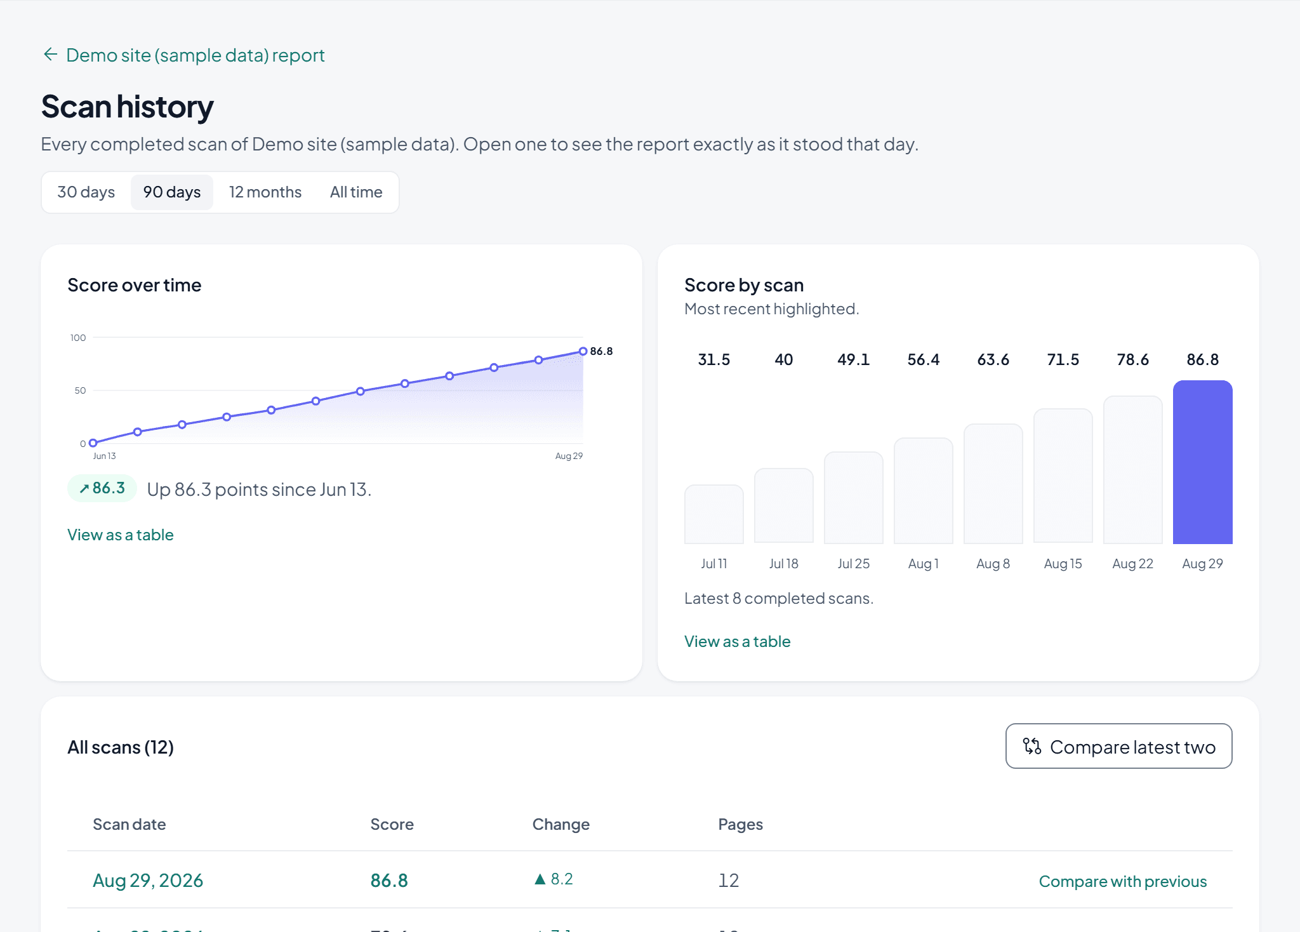This screenshot has height=932, width=1300.
Task: Switch to All time range
Action: pyautogui.click(x=356, y=192)
